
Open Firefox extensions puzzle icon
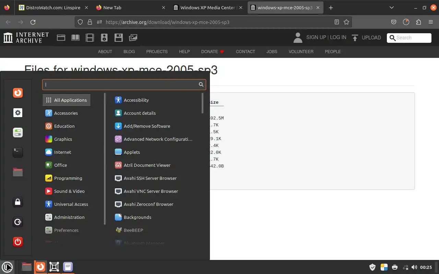tap(418, 22)
